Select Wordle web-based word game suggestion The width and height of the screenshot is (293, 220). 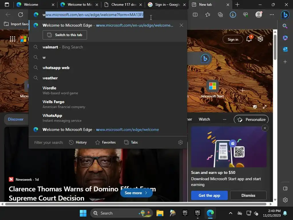pos(108,90)
